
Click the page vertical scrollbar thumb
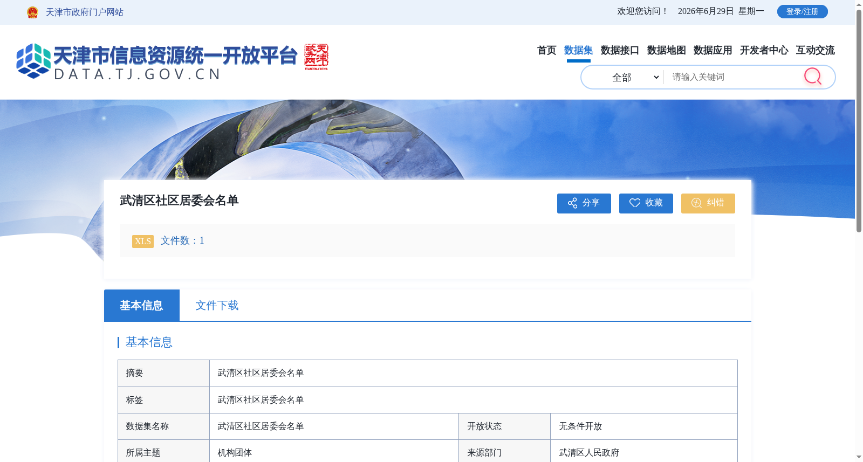coord(859,121)
